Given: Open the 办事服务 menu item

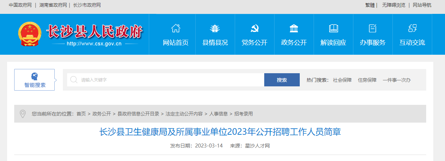Looking at the screenshot, I should click(373, 43).
